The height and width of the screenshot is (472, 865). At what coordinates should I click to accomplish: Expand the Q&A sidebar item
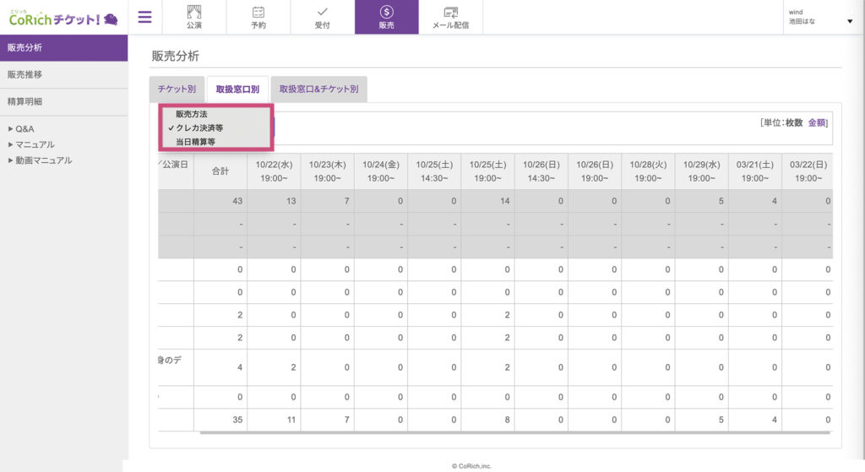pyautogui.click(x=24, y=129)
